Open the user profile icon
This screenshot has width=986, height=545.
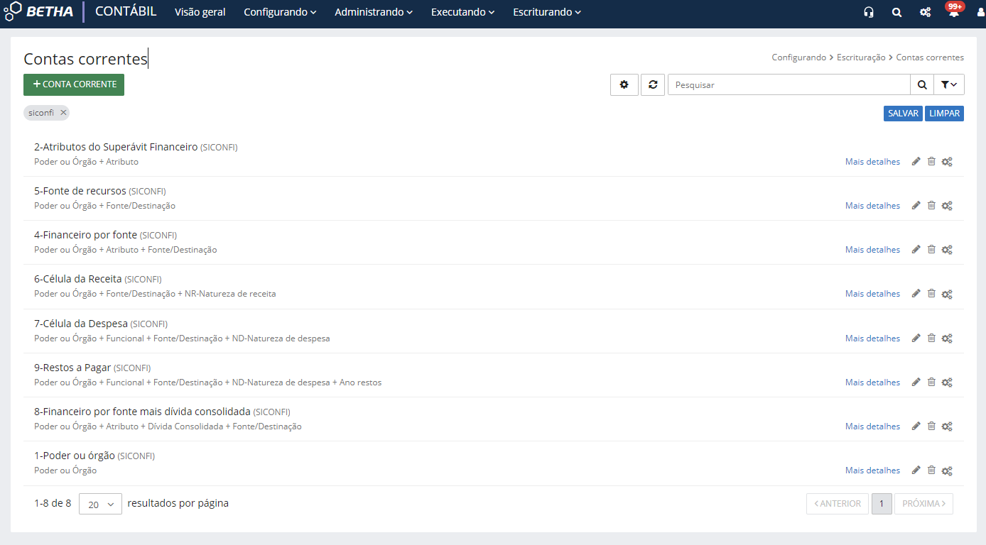[981, 12]
